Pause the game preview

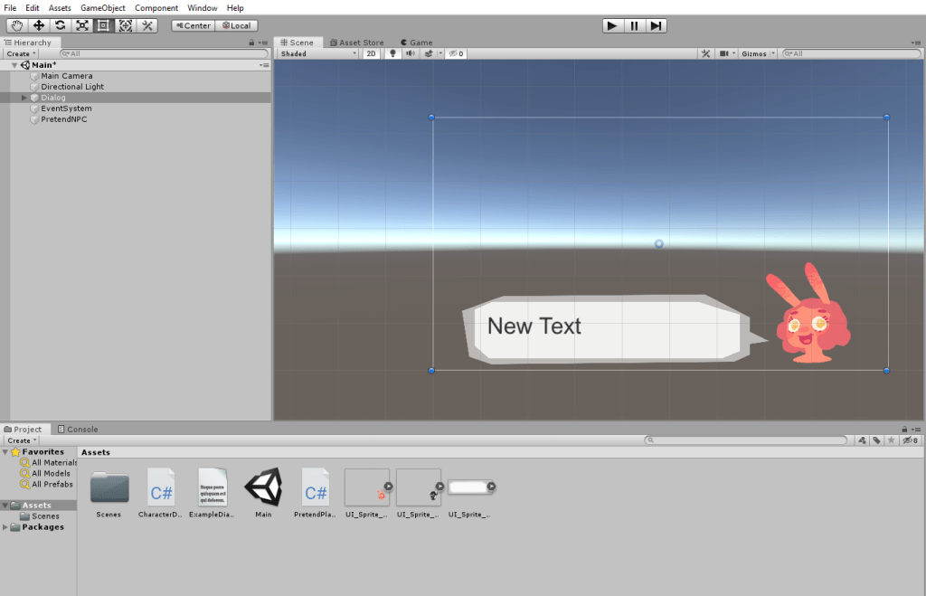click(635, 25)
